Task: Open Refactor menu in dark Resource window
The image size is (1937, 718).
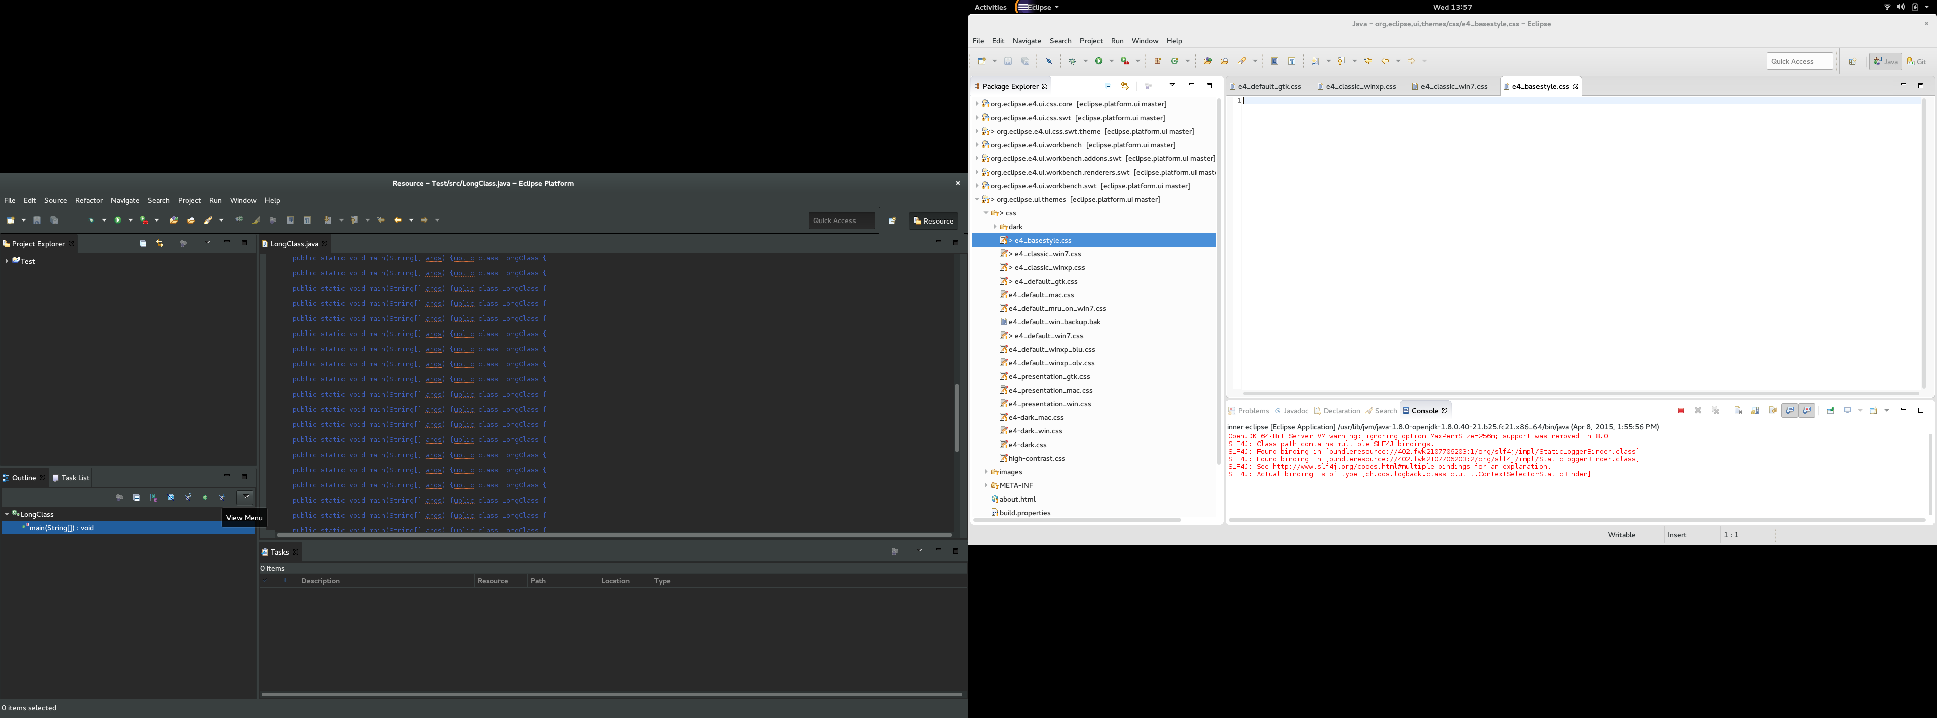Action: (x=89, y=201)
